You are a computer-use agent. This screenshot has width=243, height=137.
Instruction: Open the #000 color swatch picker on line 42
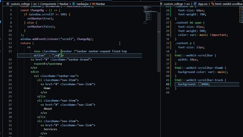200,84
